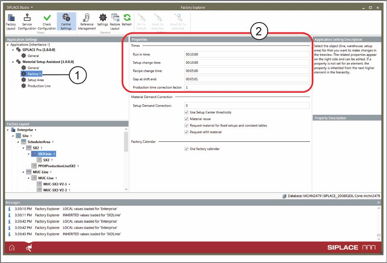
Task: Click the PPOfProductionLineSX2 grid icon
Action: click(x=34, y=166)
